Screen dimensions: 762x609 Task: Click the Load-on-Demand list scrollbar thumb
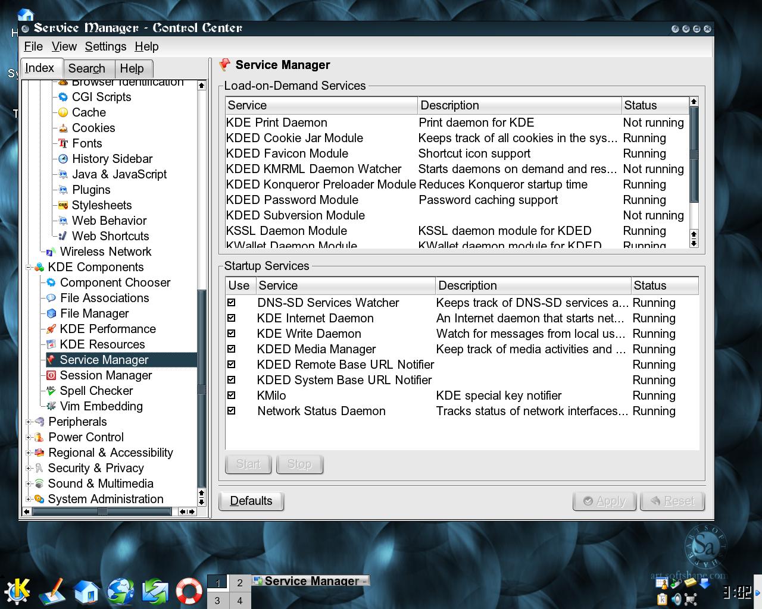(694, 155)
